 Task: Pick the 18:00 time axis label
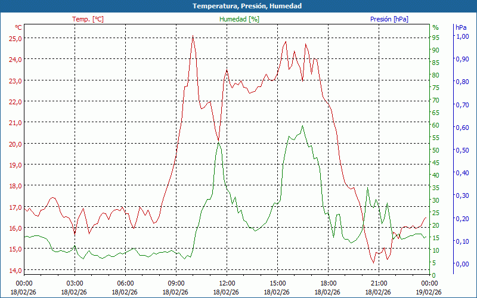click(x=328, y=283)
